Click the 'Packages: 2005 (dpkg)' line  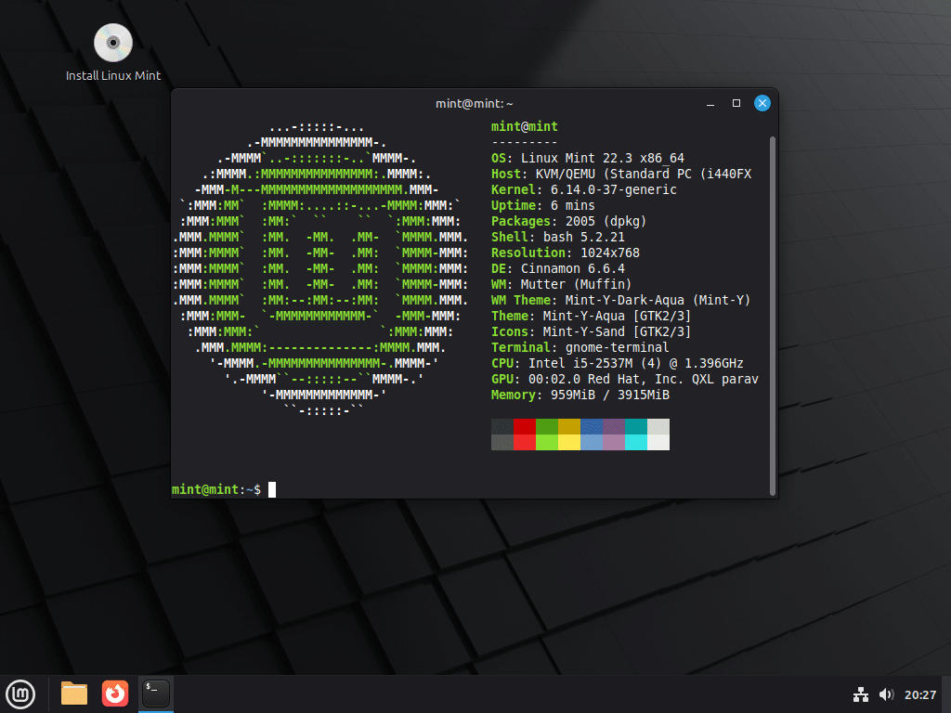click(x=569, y=221)
